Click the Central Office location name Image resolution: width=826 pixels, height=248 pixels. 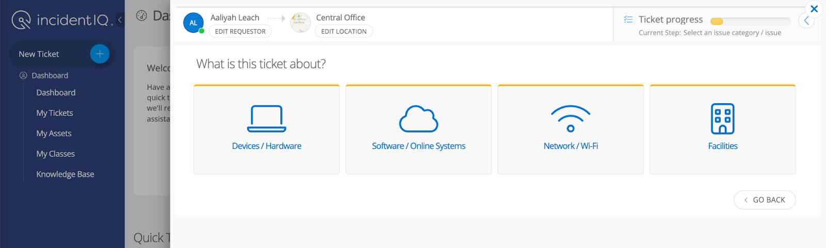click(x=341, y=18)
